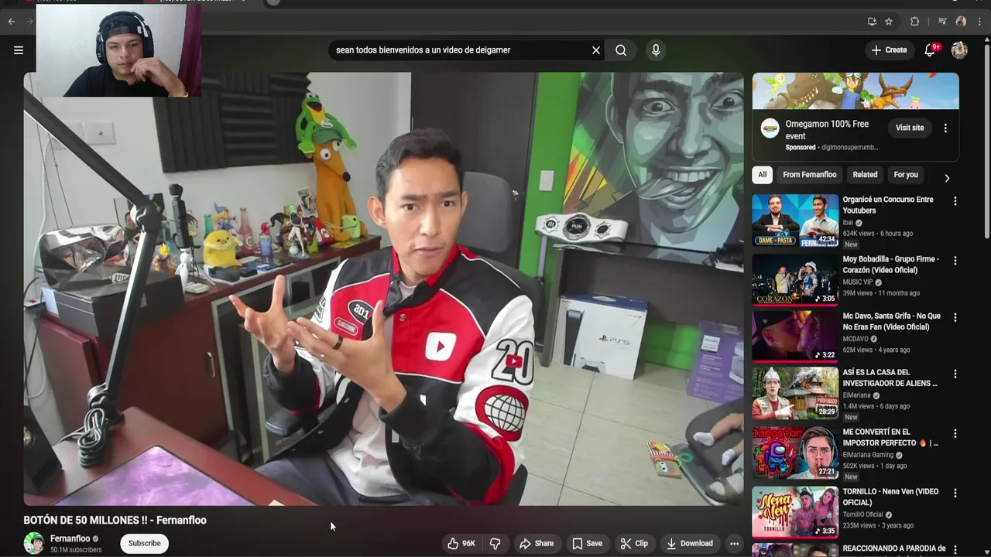This screenshot has width=991, height=557.
Task: Clip the video with scissors button
Action: 634,544
